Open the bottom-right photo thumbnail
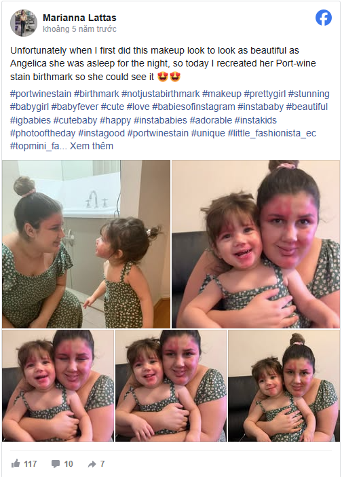 point(284,385)
